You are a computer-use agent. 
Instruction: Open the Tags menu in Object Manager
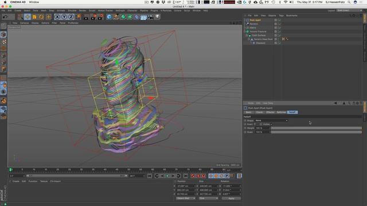[x=281, y=15]
